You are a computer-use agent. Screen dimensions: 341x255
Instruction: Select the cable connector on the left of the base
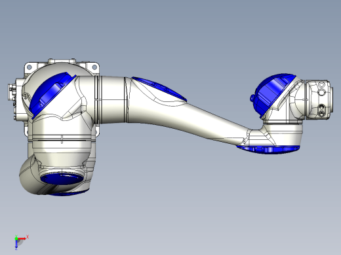[x=11, y=92]
